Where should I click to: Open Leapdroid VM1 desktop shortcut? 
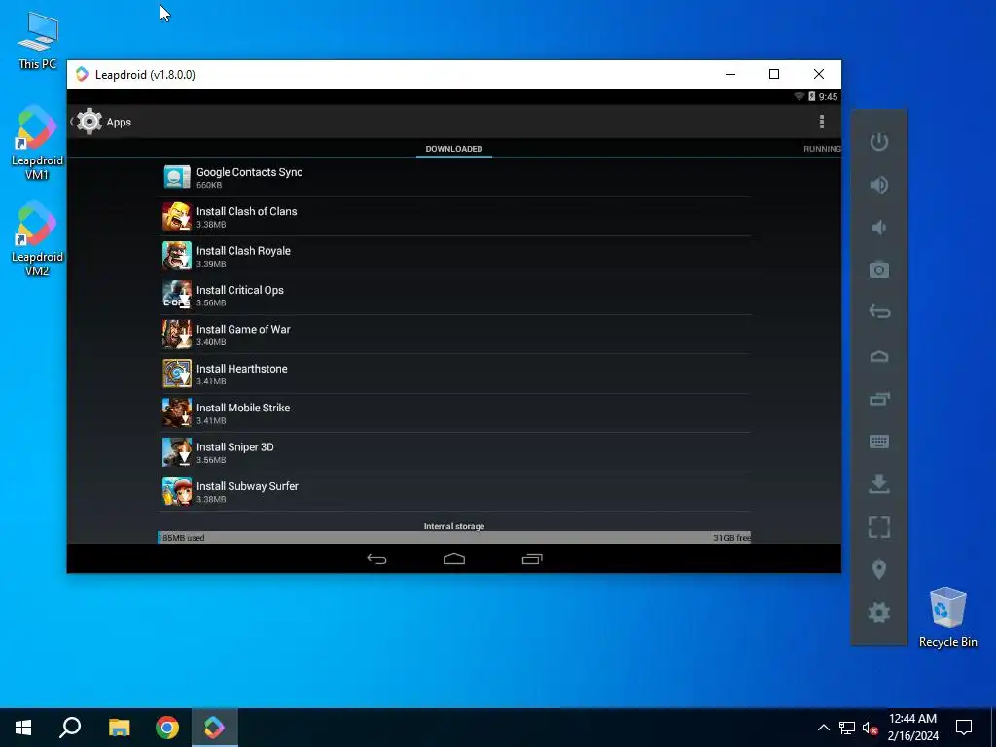tap(37, 143)
